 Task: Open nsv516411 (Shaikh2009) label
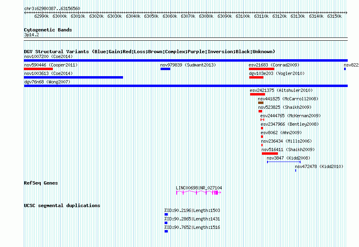click(x=288, y=149)
